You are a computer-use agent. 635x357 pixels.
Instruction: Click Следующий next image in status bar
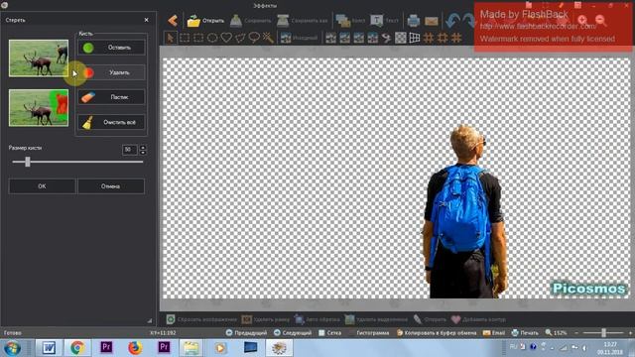point(293,333)
